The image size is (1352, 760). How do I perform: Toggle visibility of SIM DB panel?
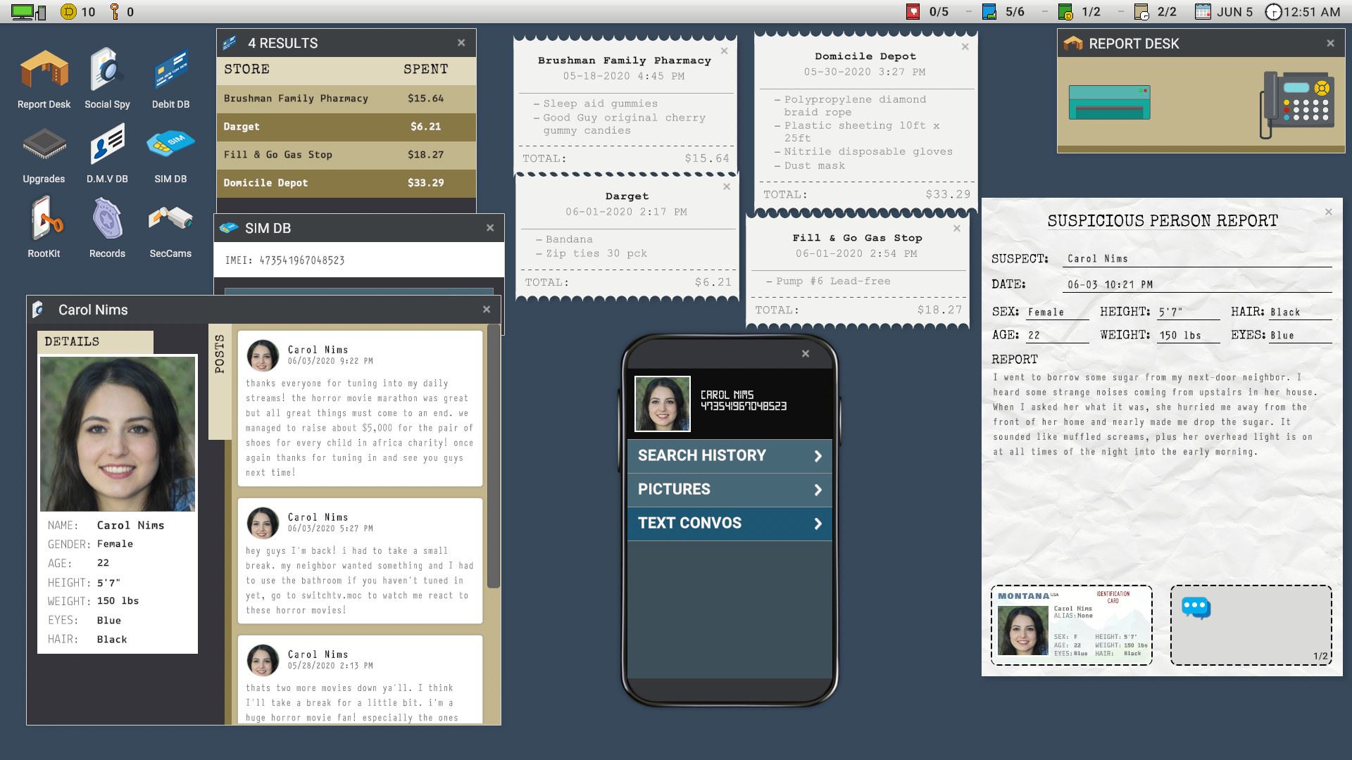tap(489, 227)
